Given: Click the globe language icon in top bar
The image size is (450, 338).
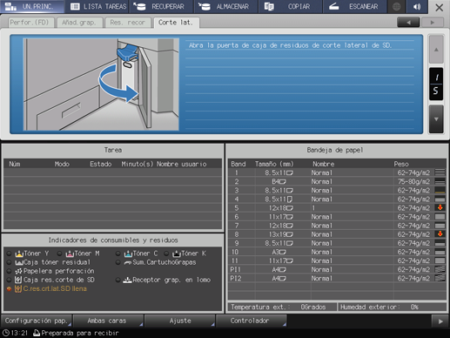Looking at the screenshot, I should pyautogui.click(x=396, y=6).
